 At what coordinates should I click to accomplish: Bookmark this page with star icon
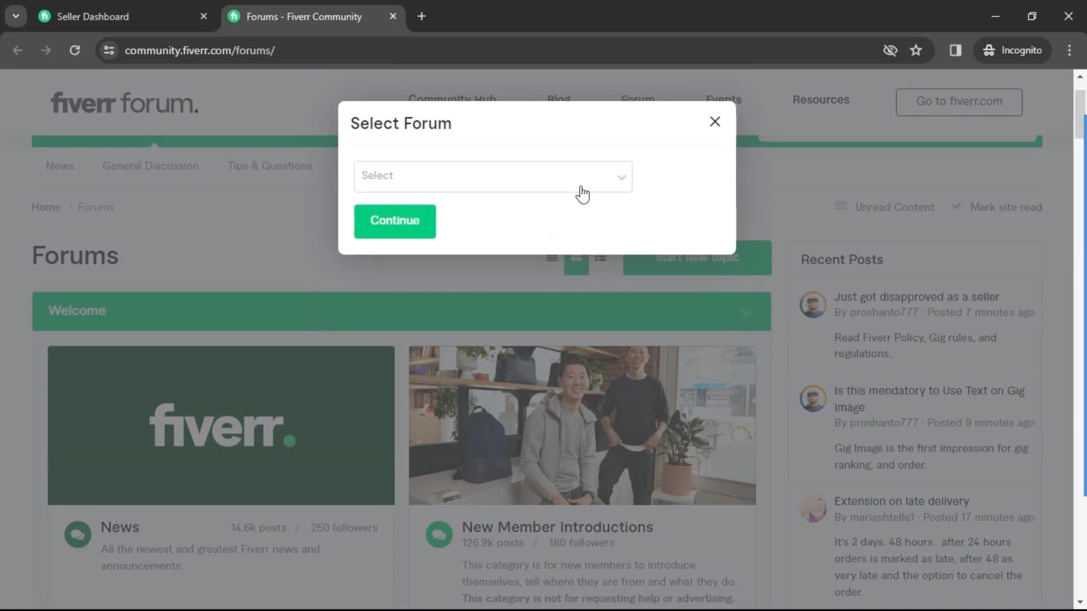tap(916, 50)
